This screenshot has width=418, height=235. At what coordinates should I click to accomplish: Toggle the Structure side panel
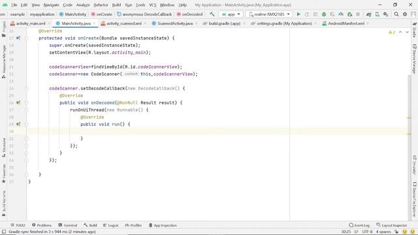tap(4, 148)
